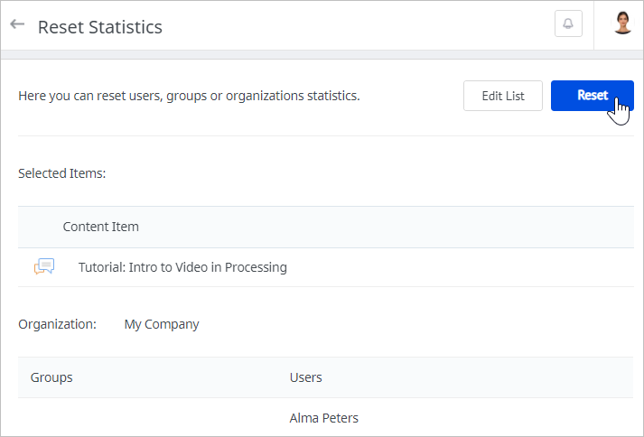The image size is (644, 437).
Task: Click the Organization label
Action: [57, 324]
